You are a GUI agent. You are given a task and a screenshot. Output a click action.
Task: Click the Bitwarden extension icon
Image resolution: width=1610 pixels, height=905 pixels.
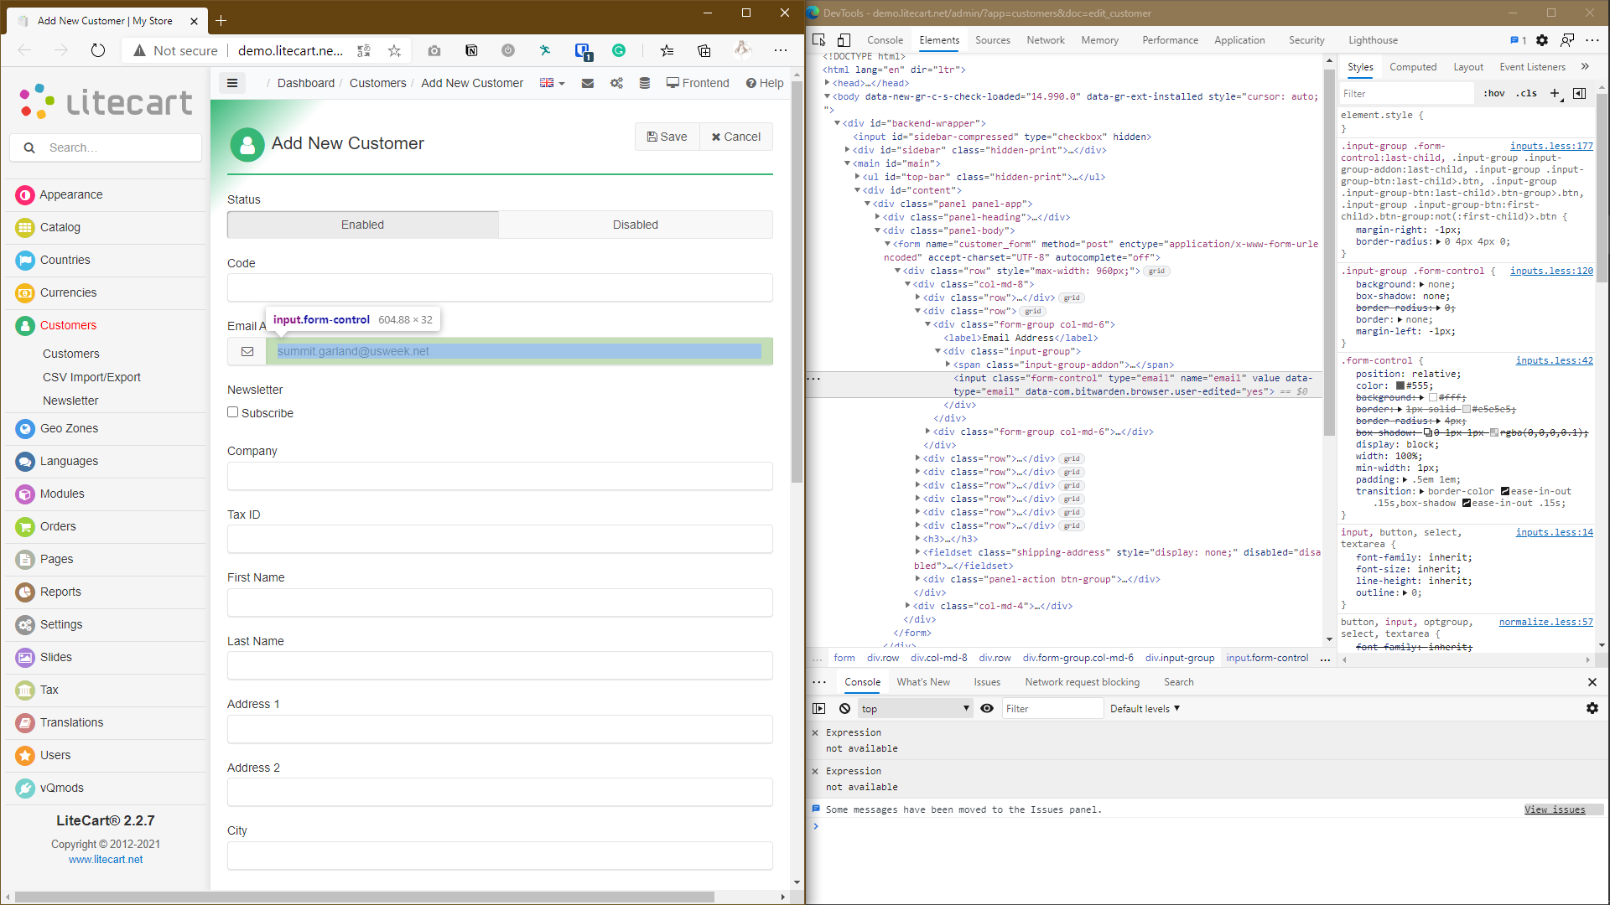pos(583,51)
